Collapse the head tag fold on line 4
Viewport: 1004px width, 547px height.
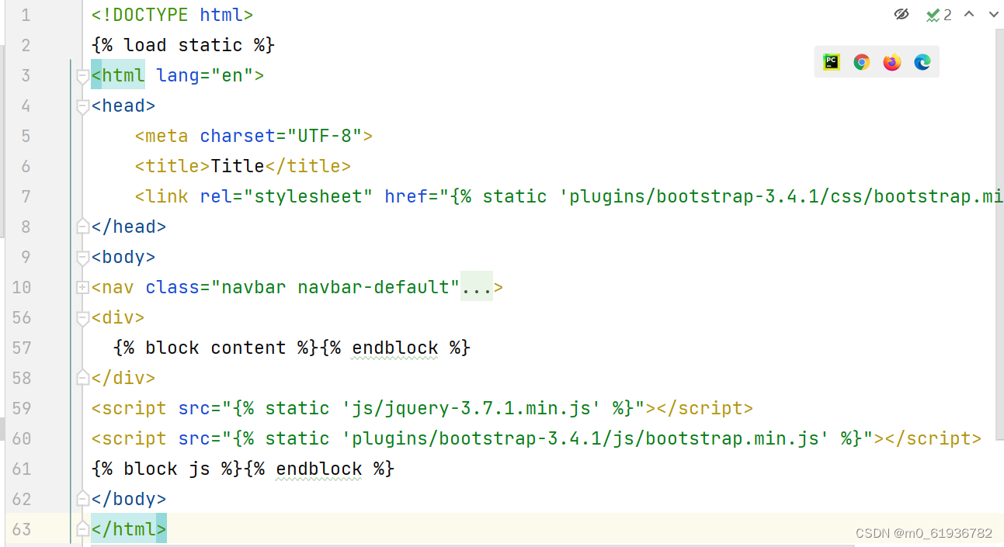(83, 106)
